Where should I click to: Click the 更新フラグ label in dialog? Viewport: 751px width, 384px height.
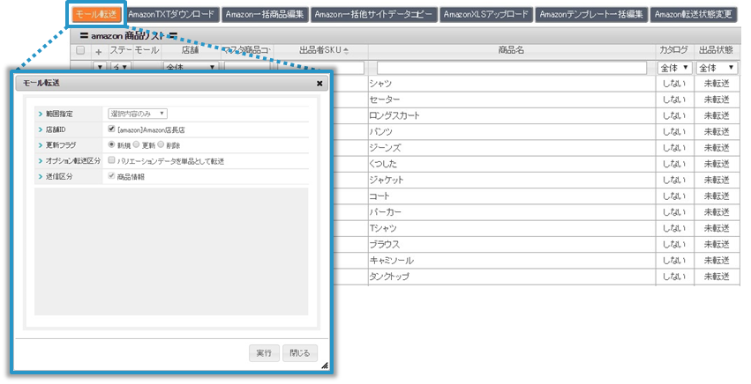click(61, 145)
